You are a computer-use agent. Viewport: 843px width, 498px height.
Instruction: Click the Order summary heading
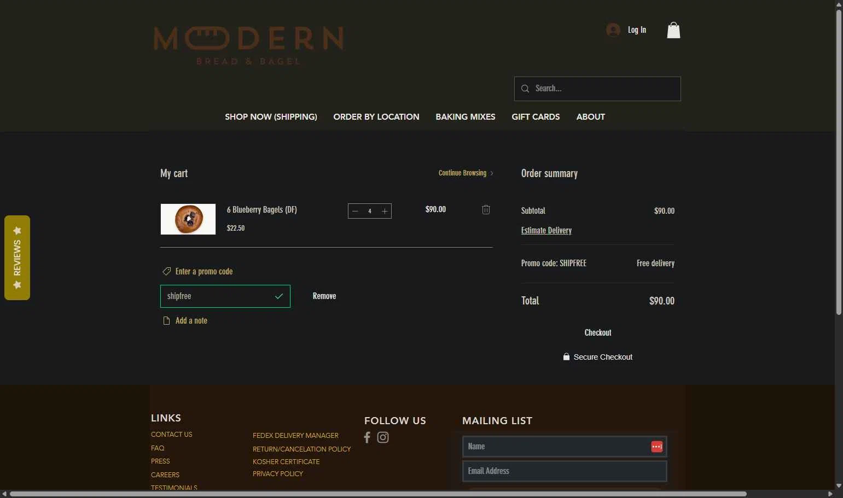click(x=549, y=173)
